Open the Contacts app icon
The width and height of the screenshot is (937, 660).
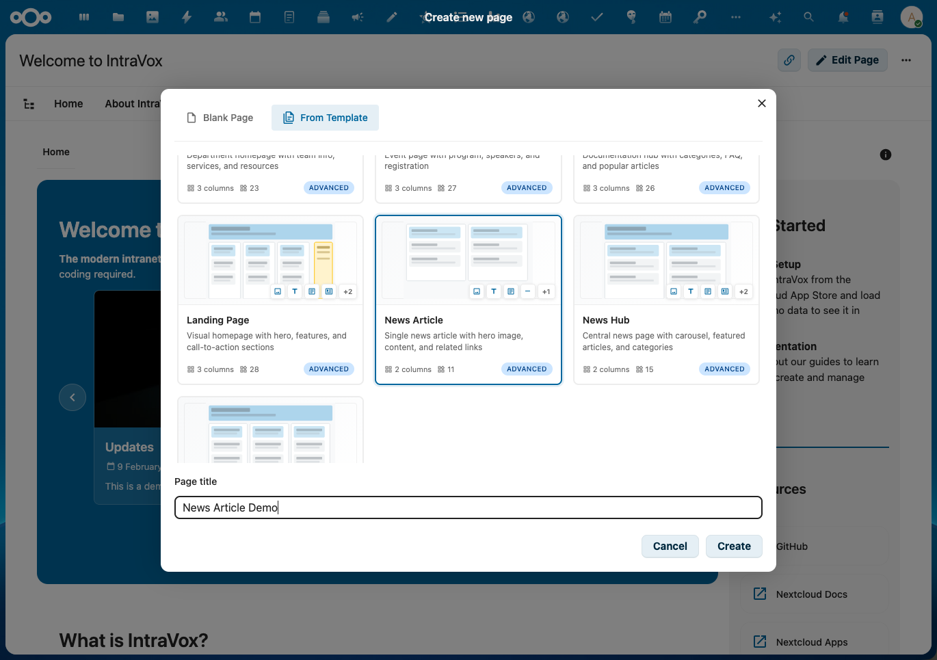coord(220,16)
